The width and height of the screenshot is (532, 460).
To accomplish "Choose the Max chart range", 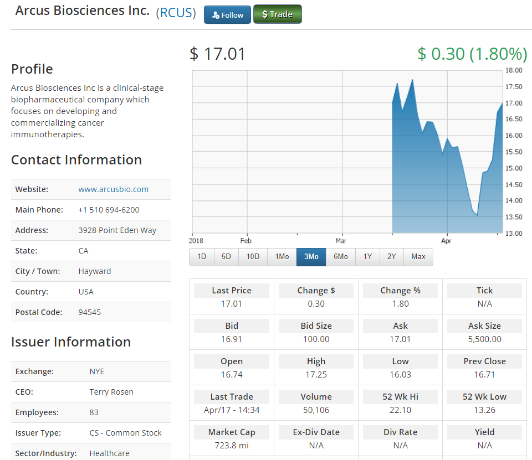I will (418, 257).
